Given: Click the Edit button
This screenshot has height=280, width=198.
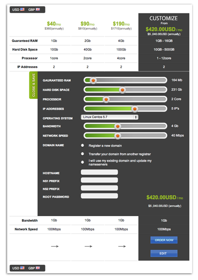Looking at the screenshot, I should [164, 253].
